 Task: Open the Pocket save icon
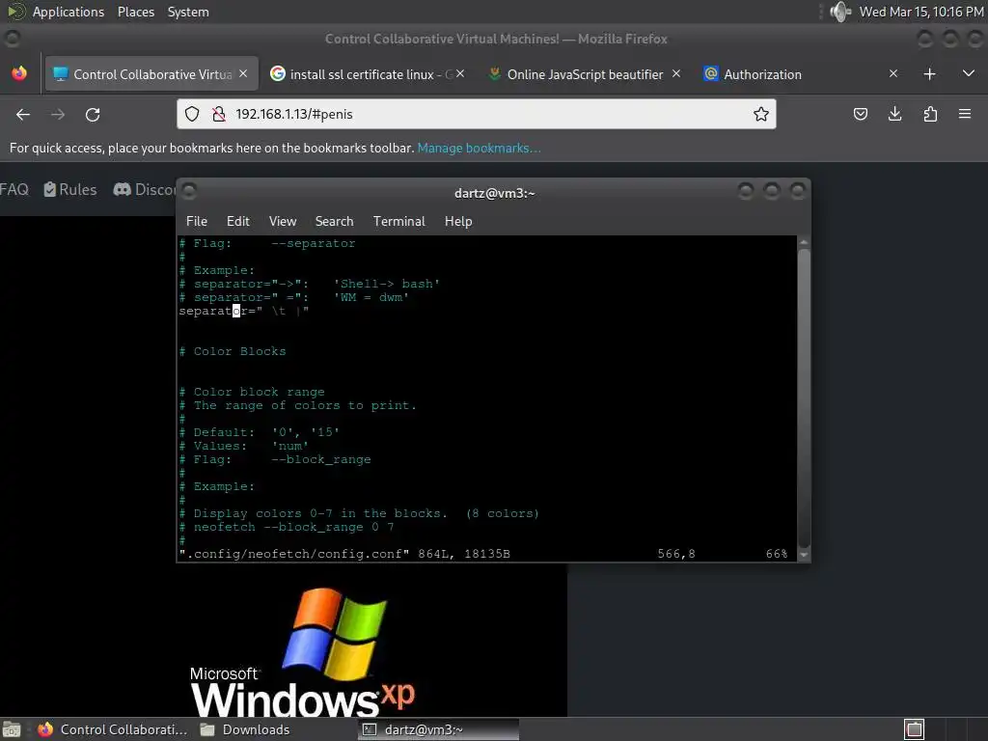click(860, 114)
